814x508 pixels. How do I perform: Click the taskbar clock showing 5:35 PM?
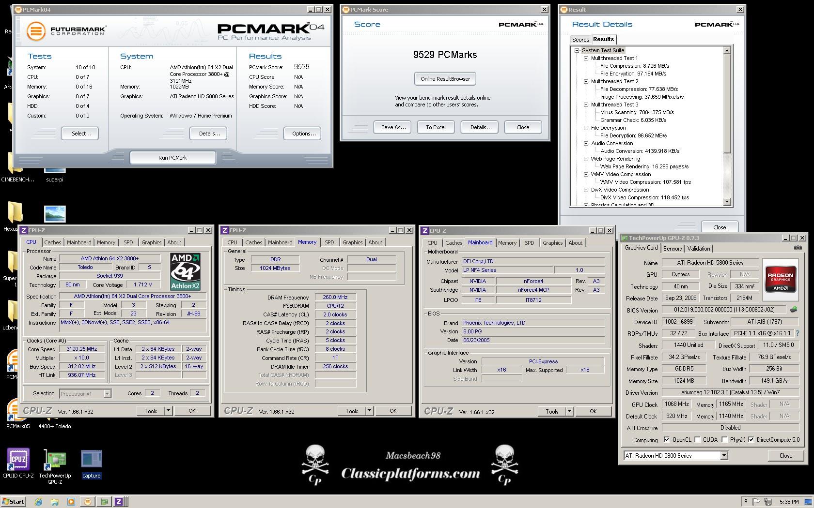pyautogui.click(x=789, y=502)
